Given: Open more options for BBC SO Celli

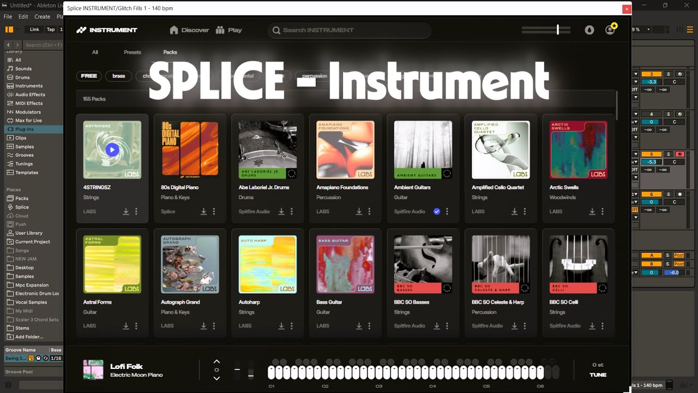Looking at the screenshot, I should coord(603,326).
